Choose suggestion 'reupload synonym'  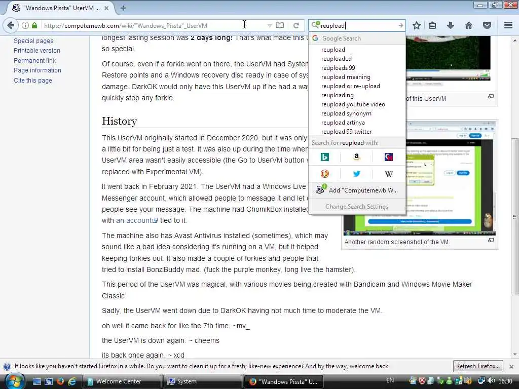click(346, 113)
